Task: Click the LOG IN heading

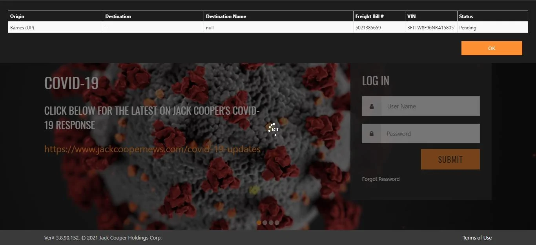Action: point(376,81)
